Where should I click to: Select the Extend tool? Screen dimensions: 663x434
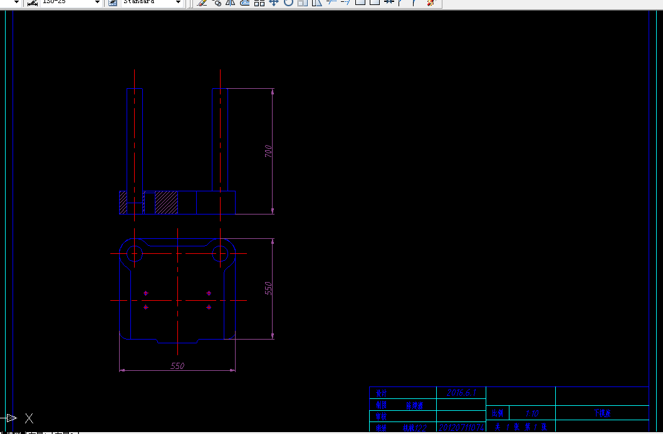(345, 2)
